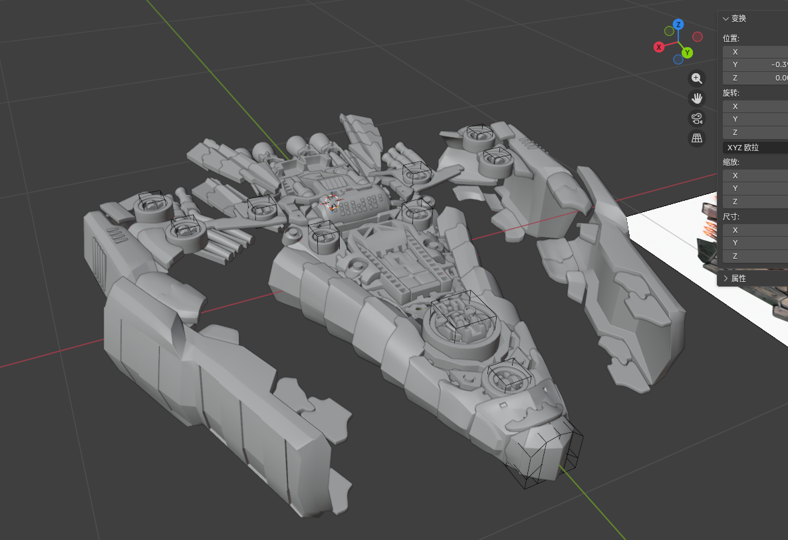Click the hand pan view icon
Screen dimensions: 788x540
point(696,98)
